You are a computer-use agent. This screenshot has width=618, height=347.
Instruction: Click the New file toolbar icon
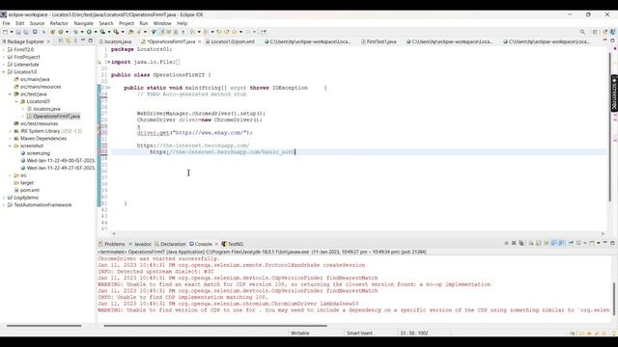coord(5,32)
